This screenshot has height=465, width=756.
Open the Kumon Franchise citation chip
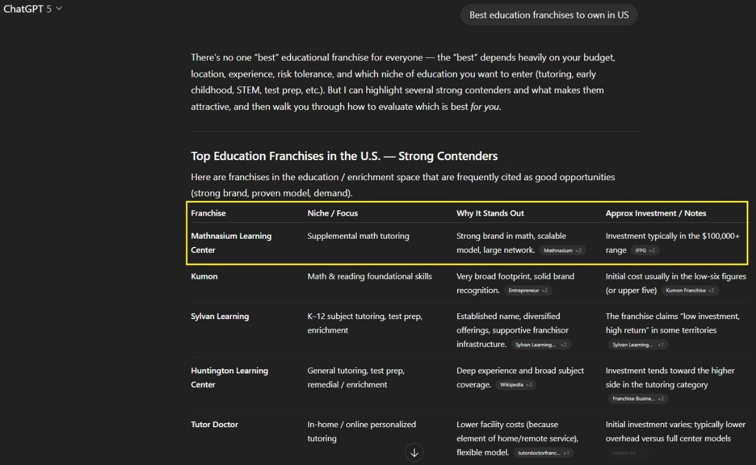coord(689,291)
